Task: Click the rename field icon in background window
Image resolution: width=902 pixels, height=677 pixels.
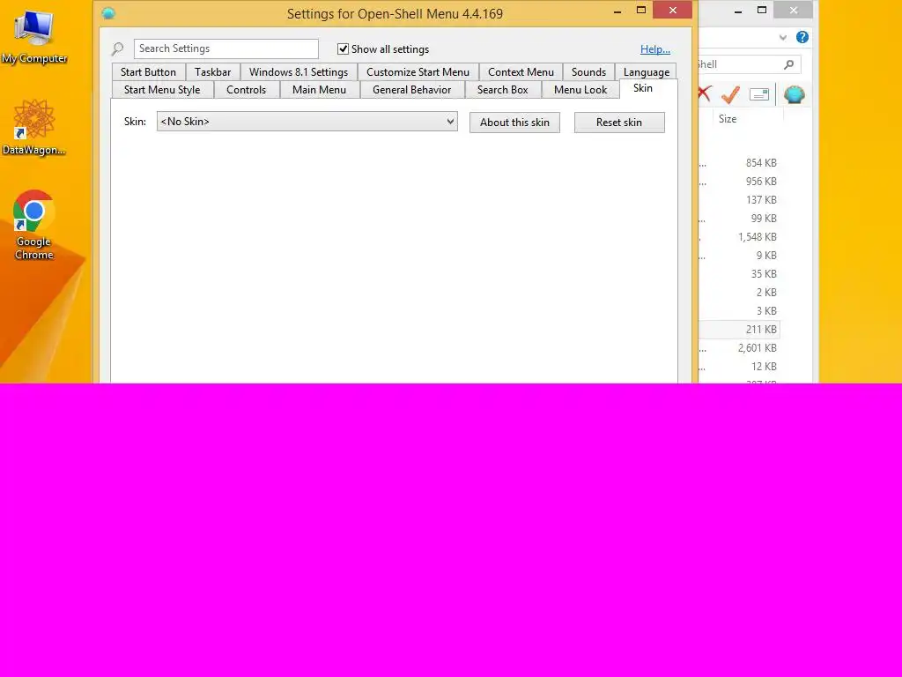Action: coord(759,94)
